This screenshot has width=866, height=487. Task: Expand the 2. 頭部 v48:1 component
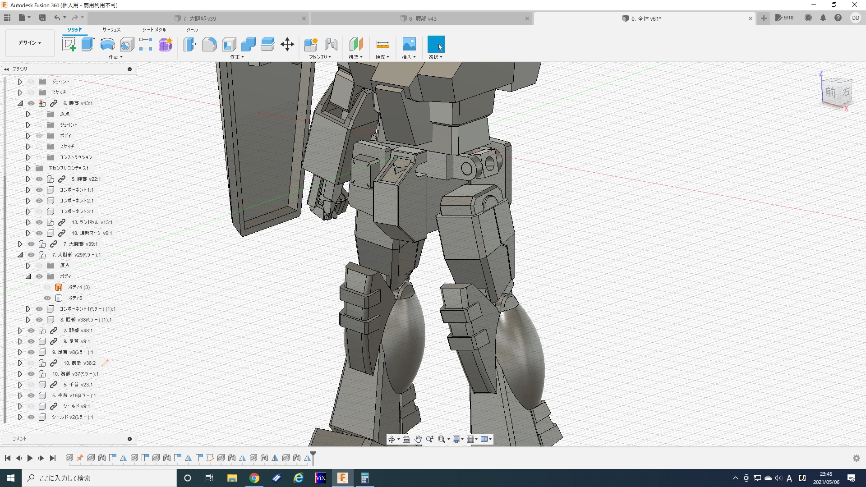coord(20,331)
